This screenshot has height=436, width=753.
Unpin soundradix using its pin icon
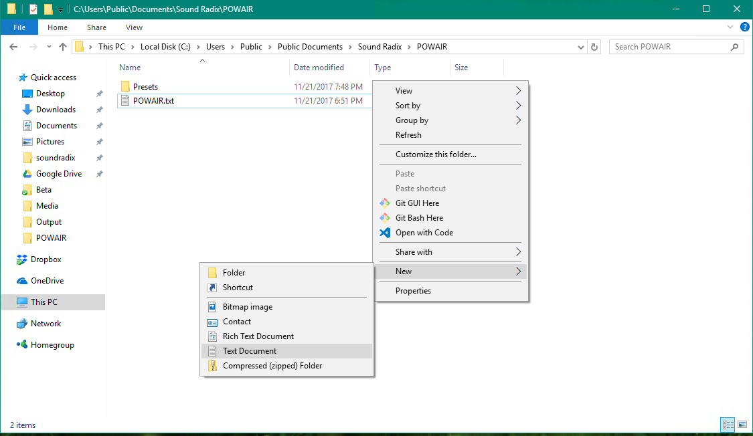tap(100, 158)
